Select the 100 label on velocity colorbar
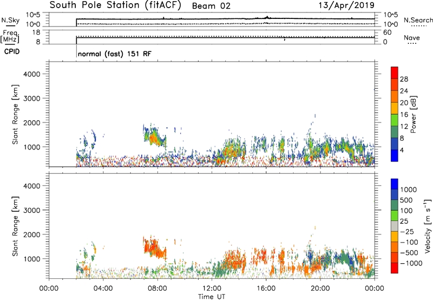 pyautogui.click(x=406, y=211)
